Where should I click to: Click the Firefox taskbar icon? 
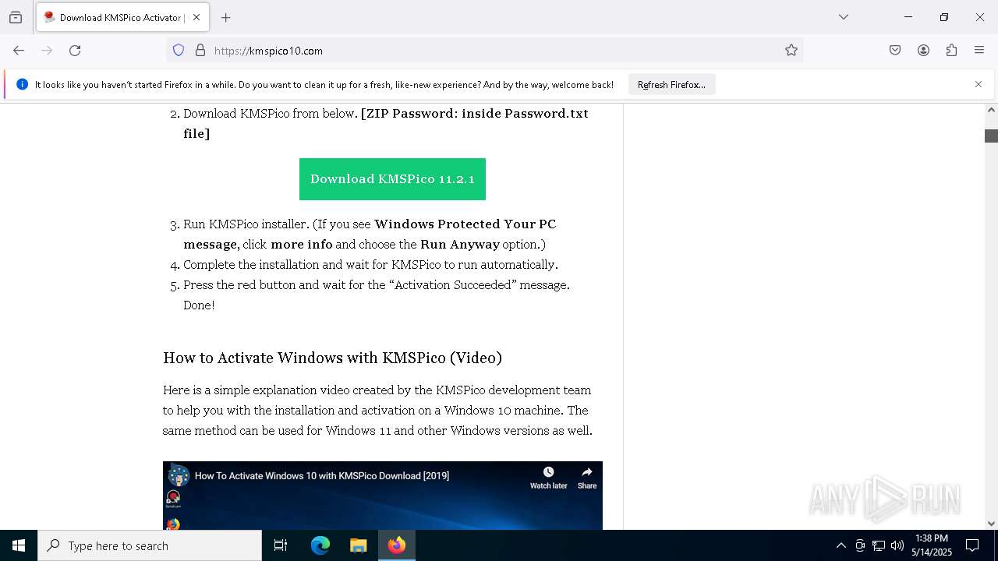coord(397,545)
